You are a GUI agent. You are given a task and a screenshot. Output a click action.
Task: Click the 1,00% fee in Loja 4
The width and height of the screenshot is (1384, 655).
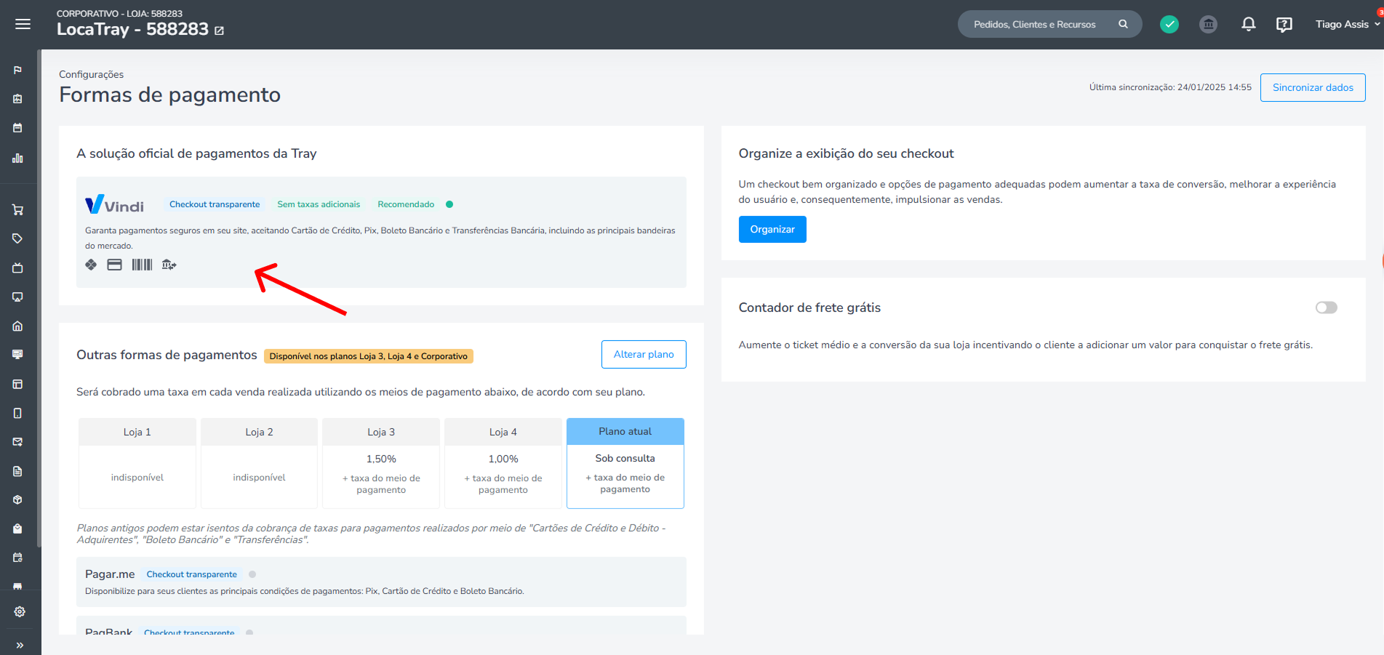503,459
